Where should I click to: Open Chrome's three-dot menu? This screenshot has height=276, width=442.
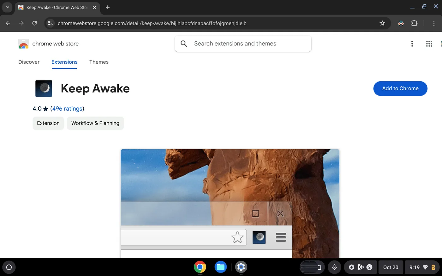click(x=434, y=23)
